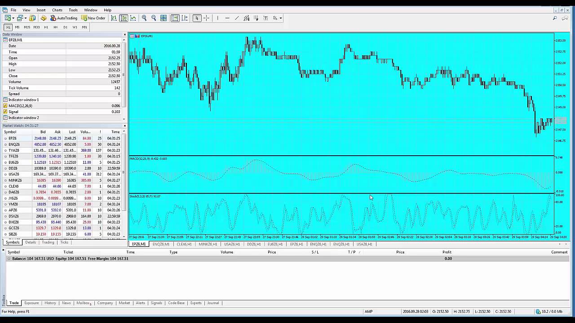Select the ENQZ6 symbol row in Market Watch

(62, 144)
